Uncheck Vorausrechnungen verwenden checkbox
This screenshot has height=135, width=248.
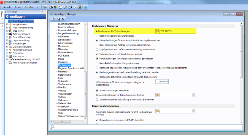(x=97, y=90)
